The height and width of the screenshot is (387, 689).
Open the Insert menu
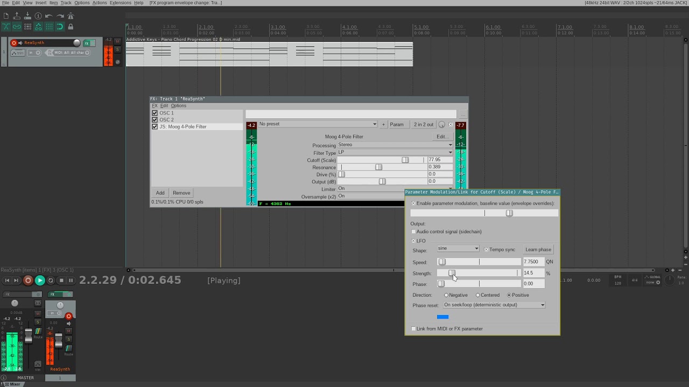pos(41,3)
